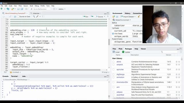Click the Source button
The height and width of the screenshot is (103, 184).
99,17
